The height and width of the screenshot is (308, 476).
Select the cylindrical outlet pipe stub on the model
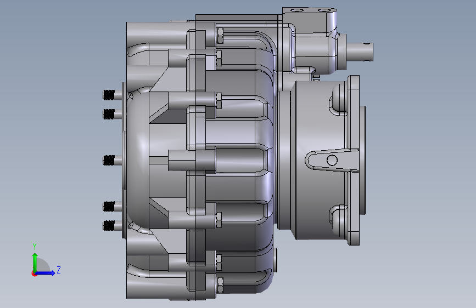[360, 52]
